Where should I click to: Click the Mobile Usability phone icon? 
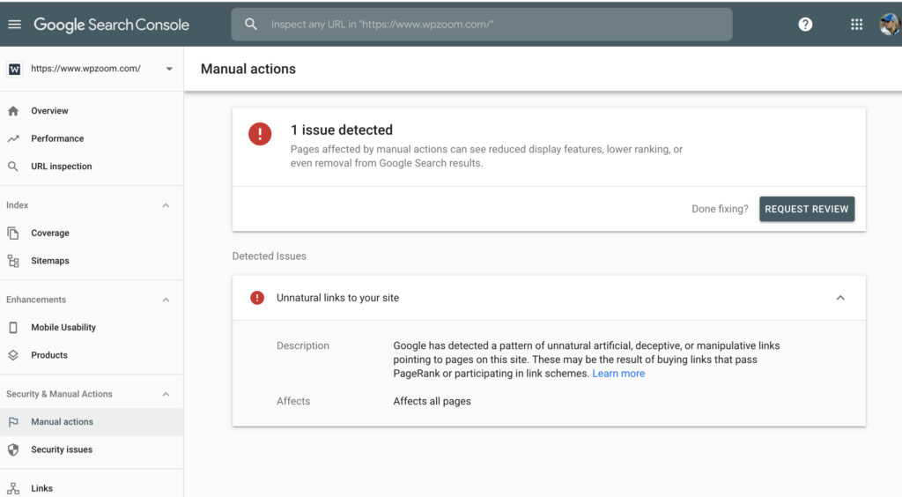13,327
